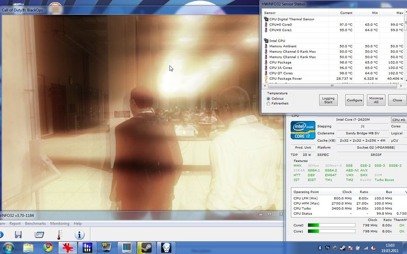Click the blue info icon in HWiNFO32 toolbar
Viewport: 407px width, 254px height.
point(79,235)
